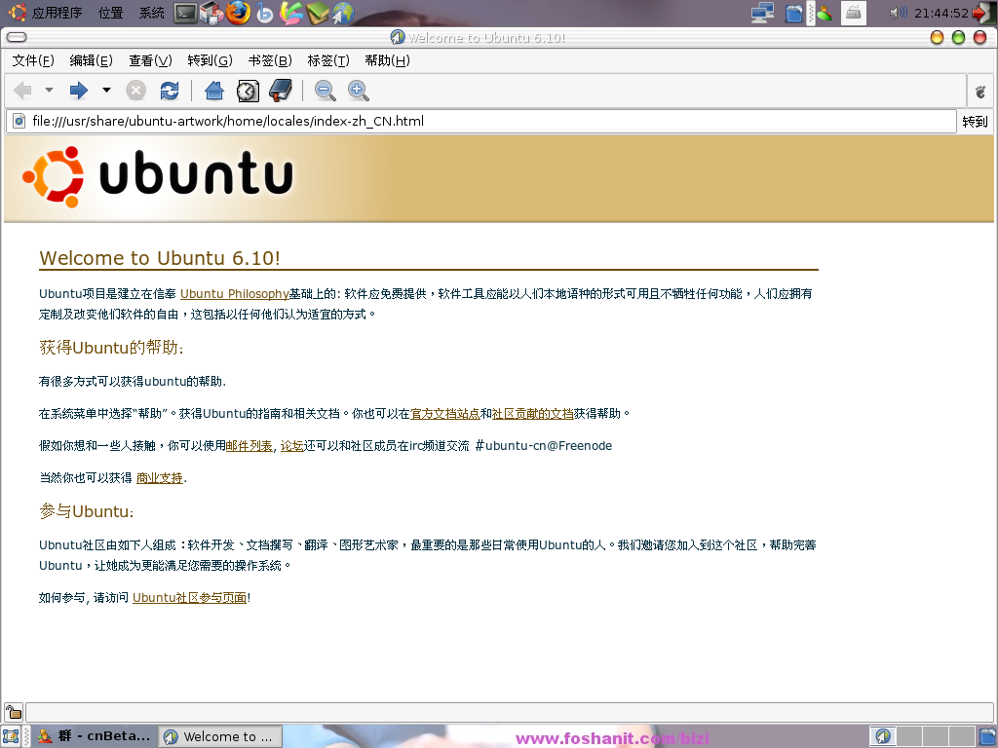Click the #ubuntu-cn@Freenode channel text
Screen dimensions: 998x748
coord(544,446)
